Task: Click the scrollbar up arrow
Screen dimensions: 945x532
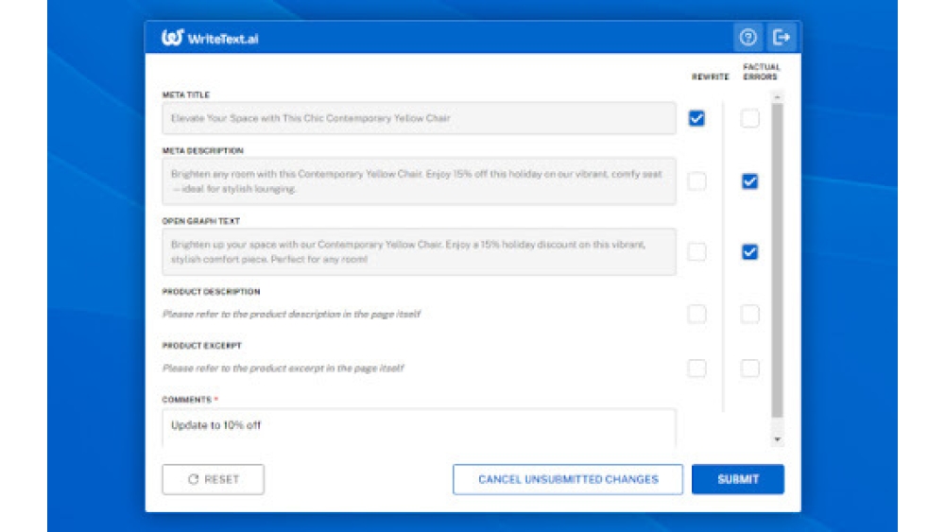Action: (778, 97)
